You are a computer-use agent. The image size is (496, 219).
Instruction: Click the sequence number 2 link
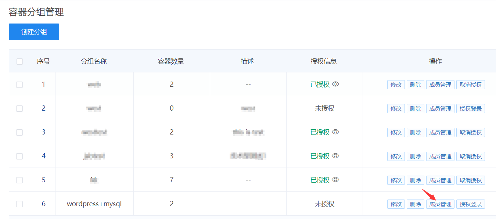tap(44, 108)
